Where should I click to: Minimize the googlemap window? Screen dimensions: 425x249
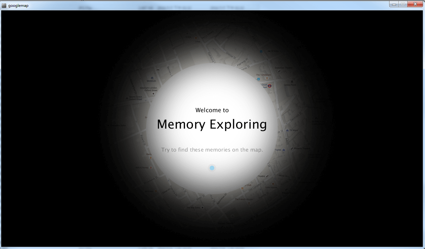[394, 4]
